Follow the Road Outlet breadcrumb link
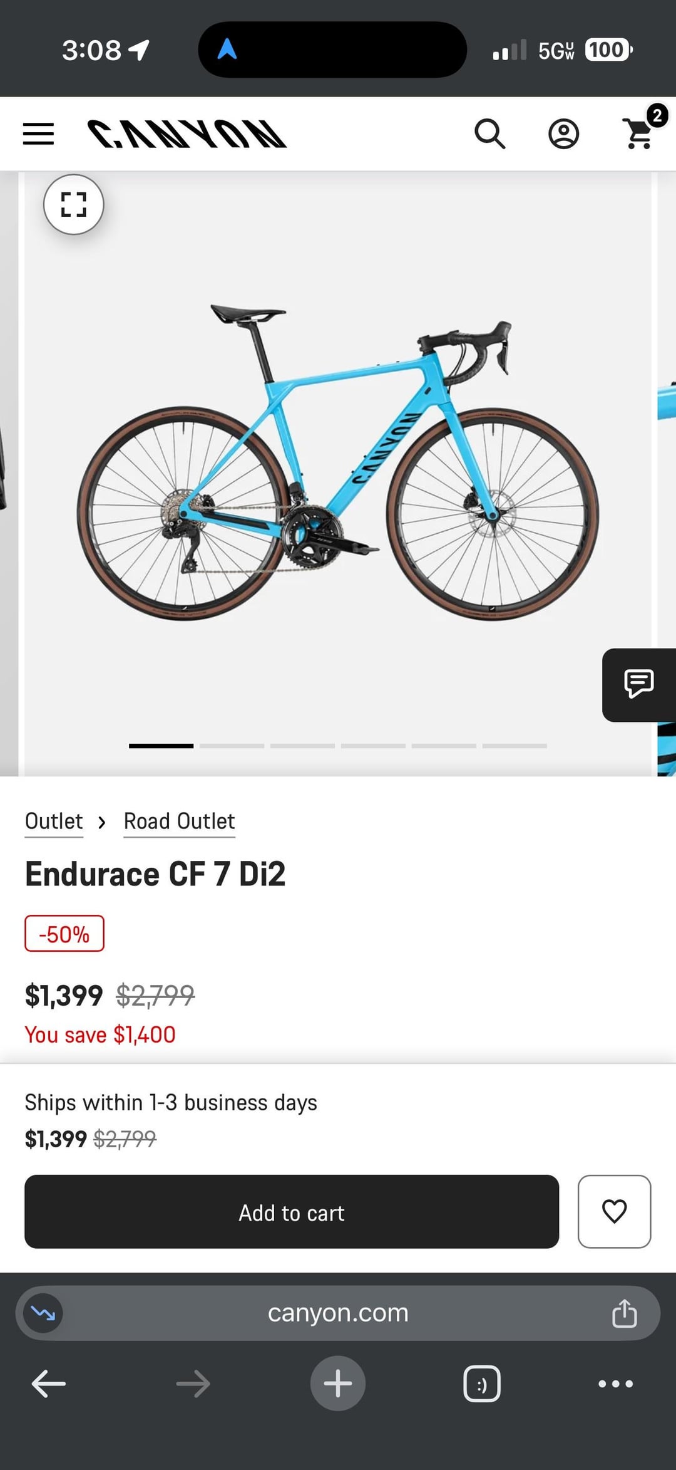Image resolution: width=676 pixels, height=1470 pixels. tap(179, 821)
